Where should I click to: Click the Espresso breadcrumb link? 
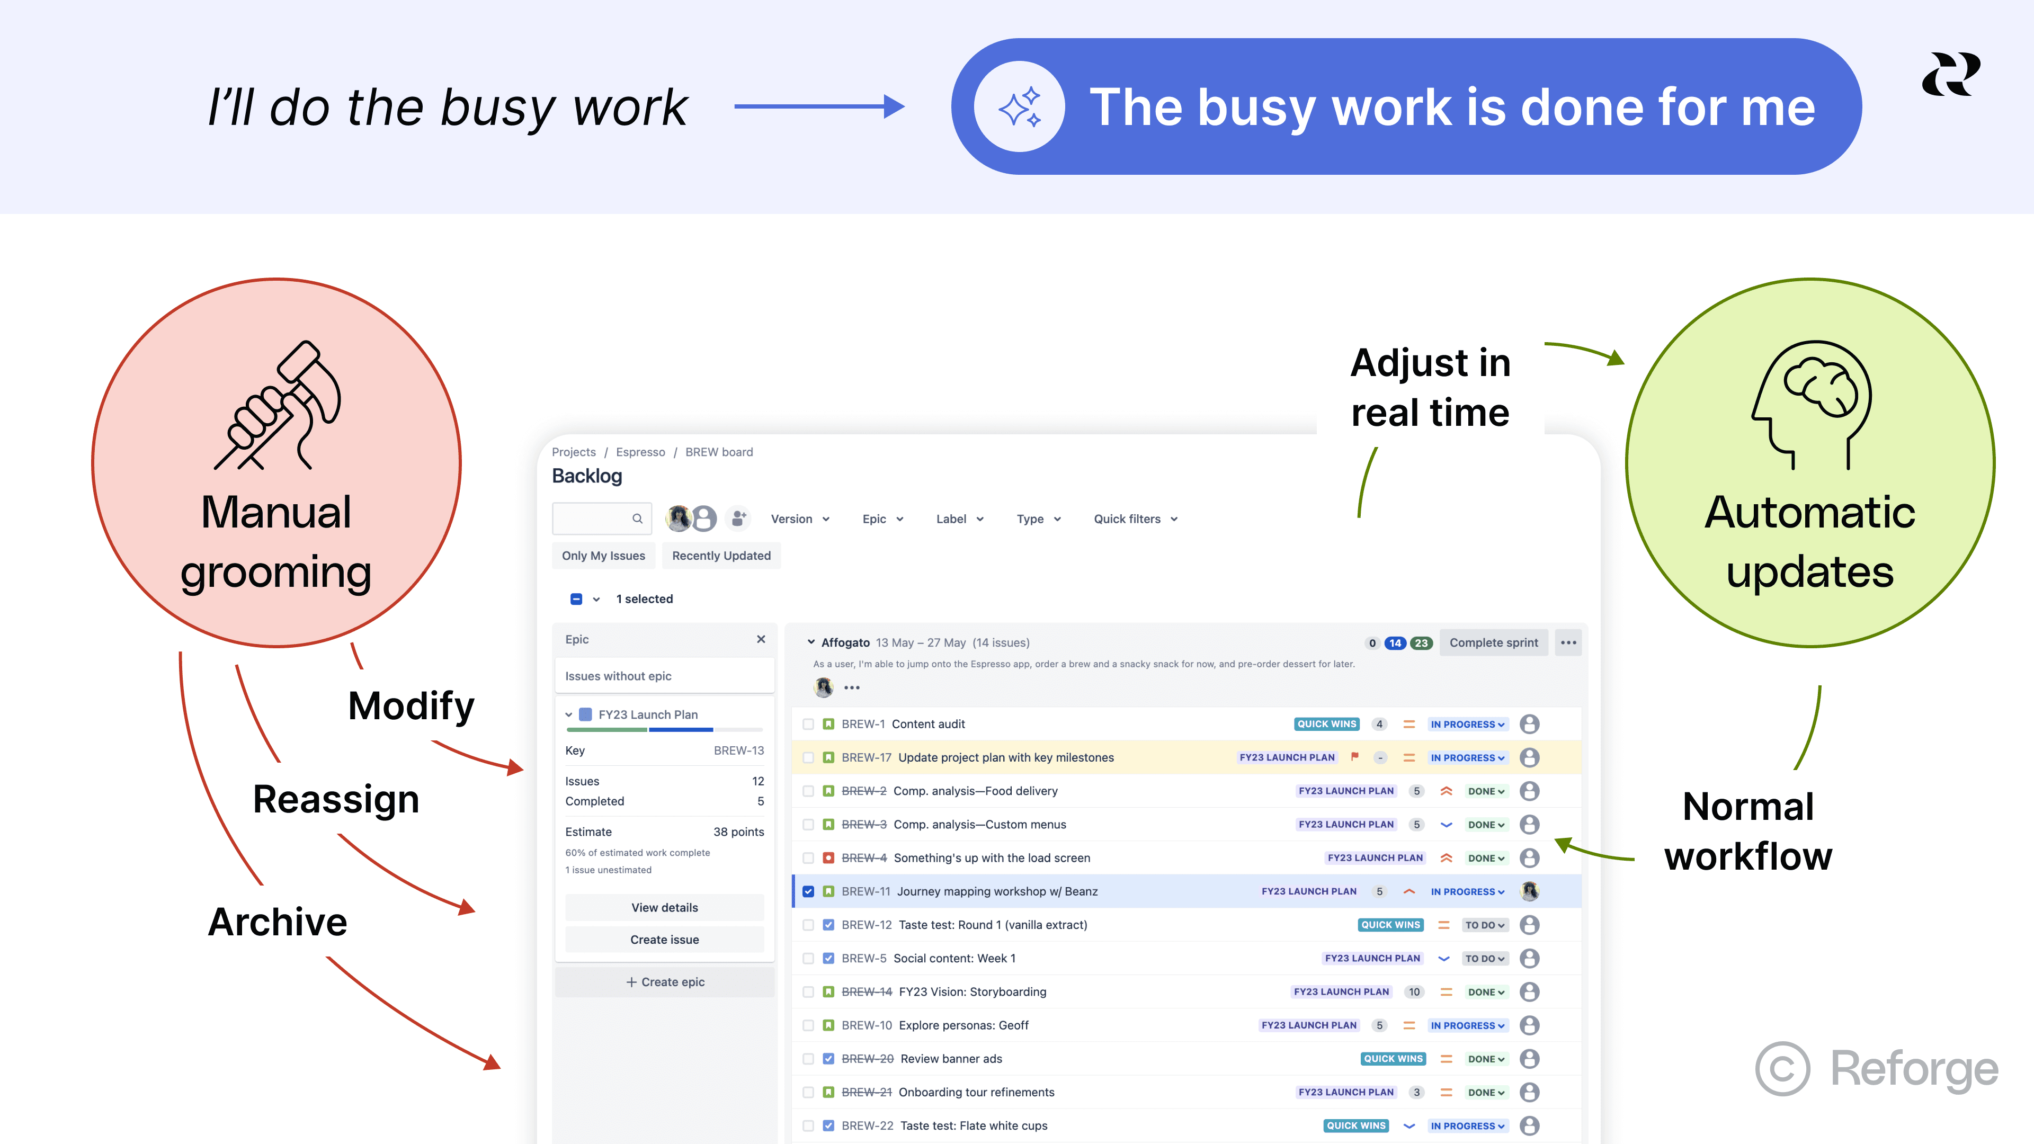tap(640, 452)
